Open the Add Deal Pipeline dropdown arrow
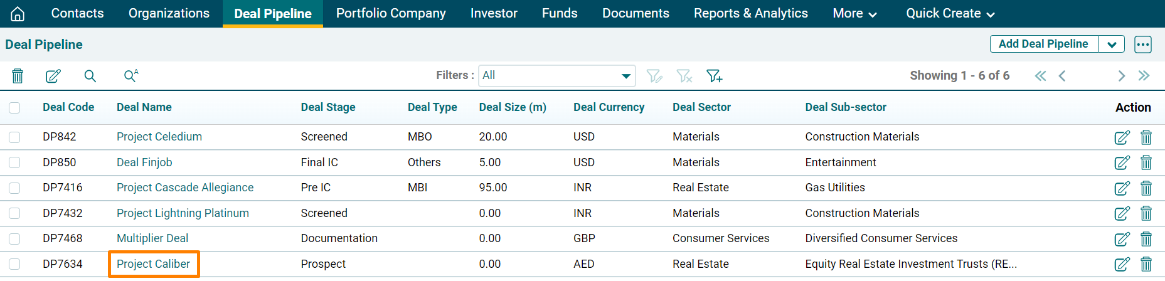 tap(1111, 45)
